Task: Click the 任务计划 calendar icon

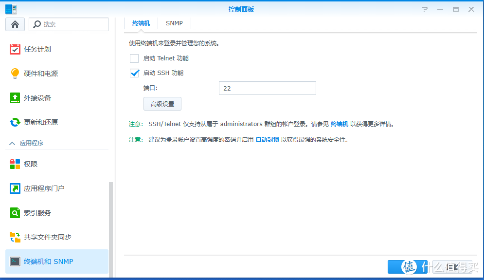Action: click(x=15, y=49)
